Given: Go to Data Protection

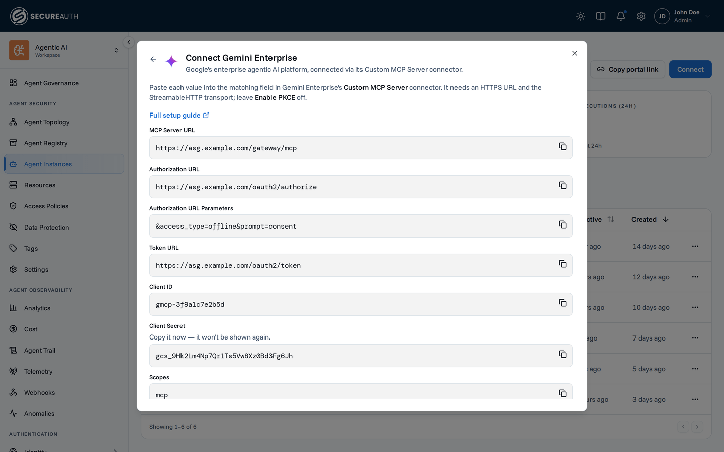Looking at the screenshot, I should (x=64, y=227).
